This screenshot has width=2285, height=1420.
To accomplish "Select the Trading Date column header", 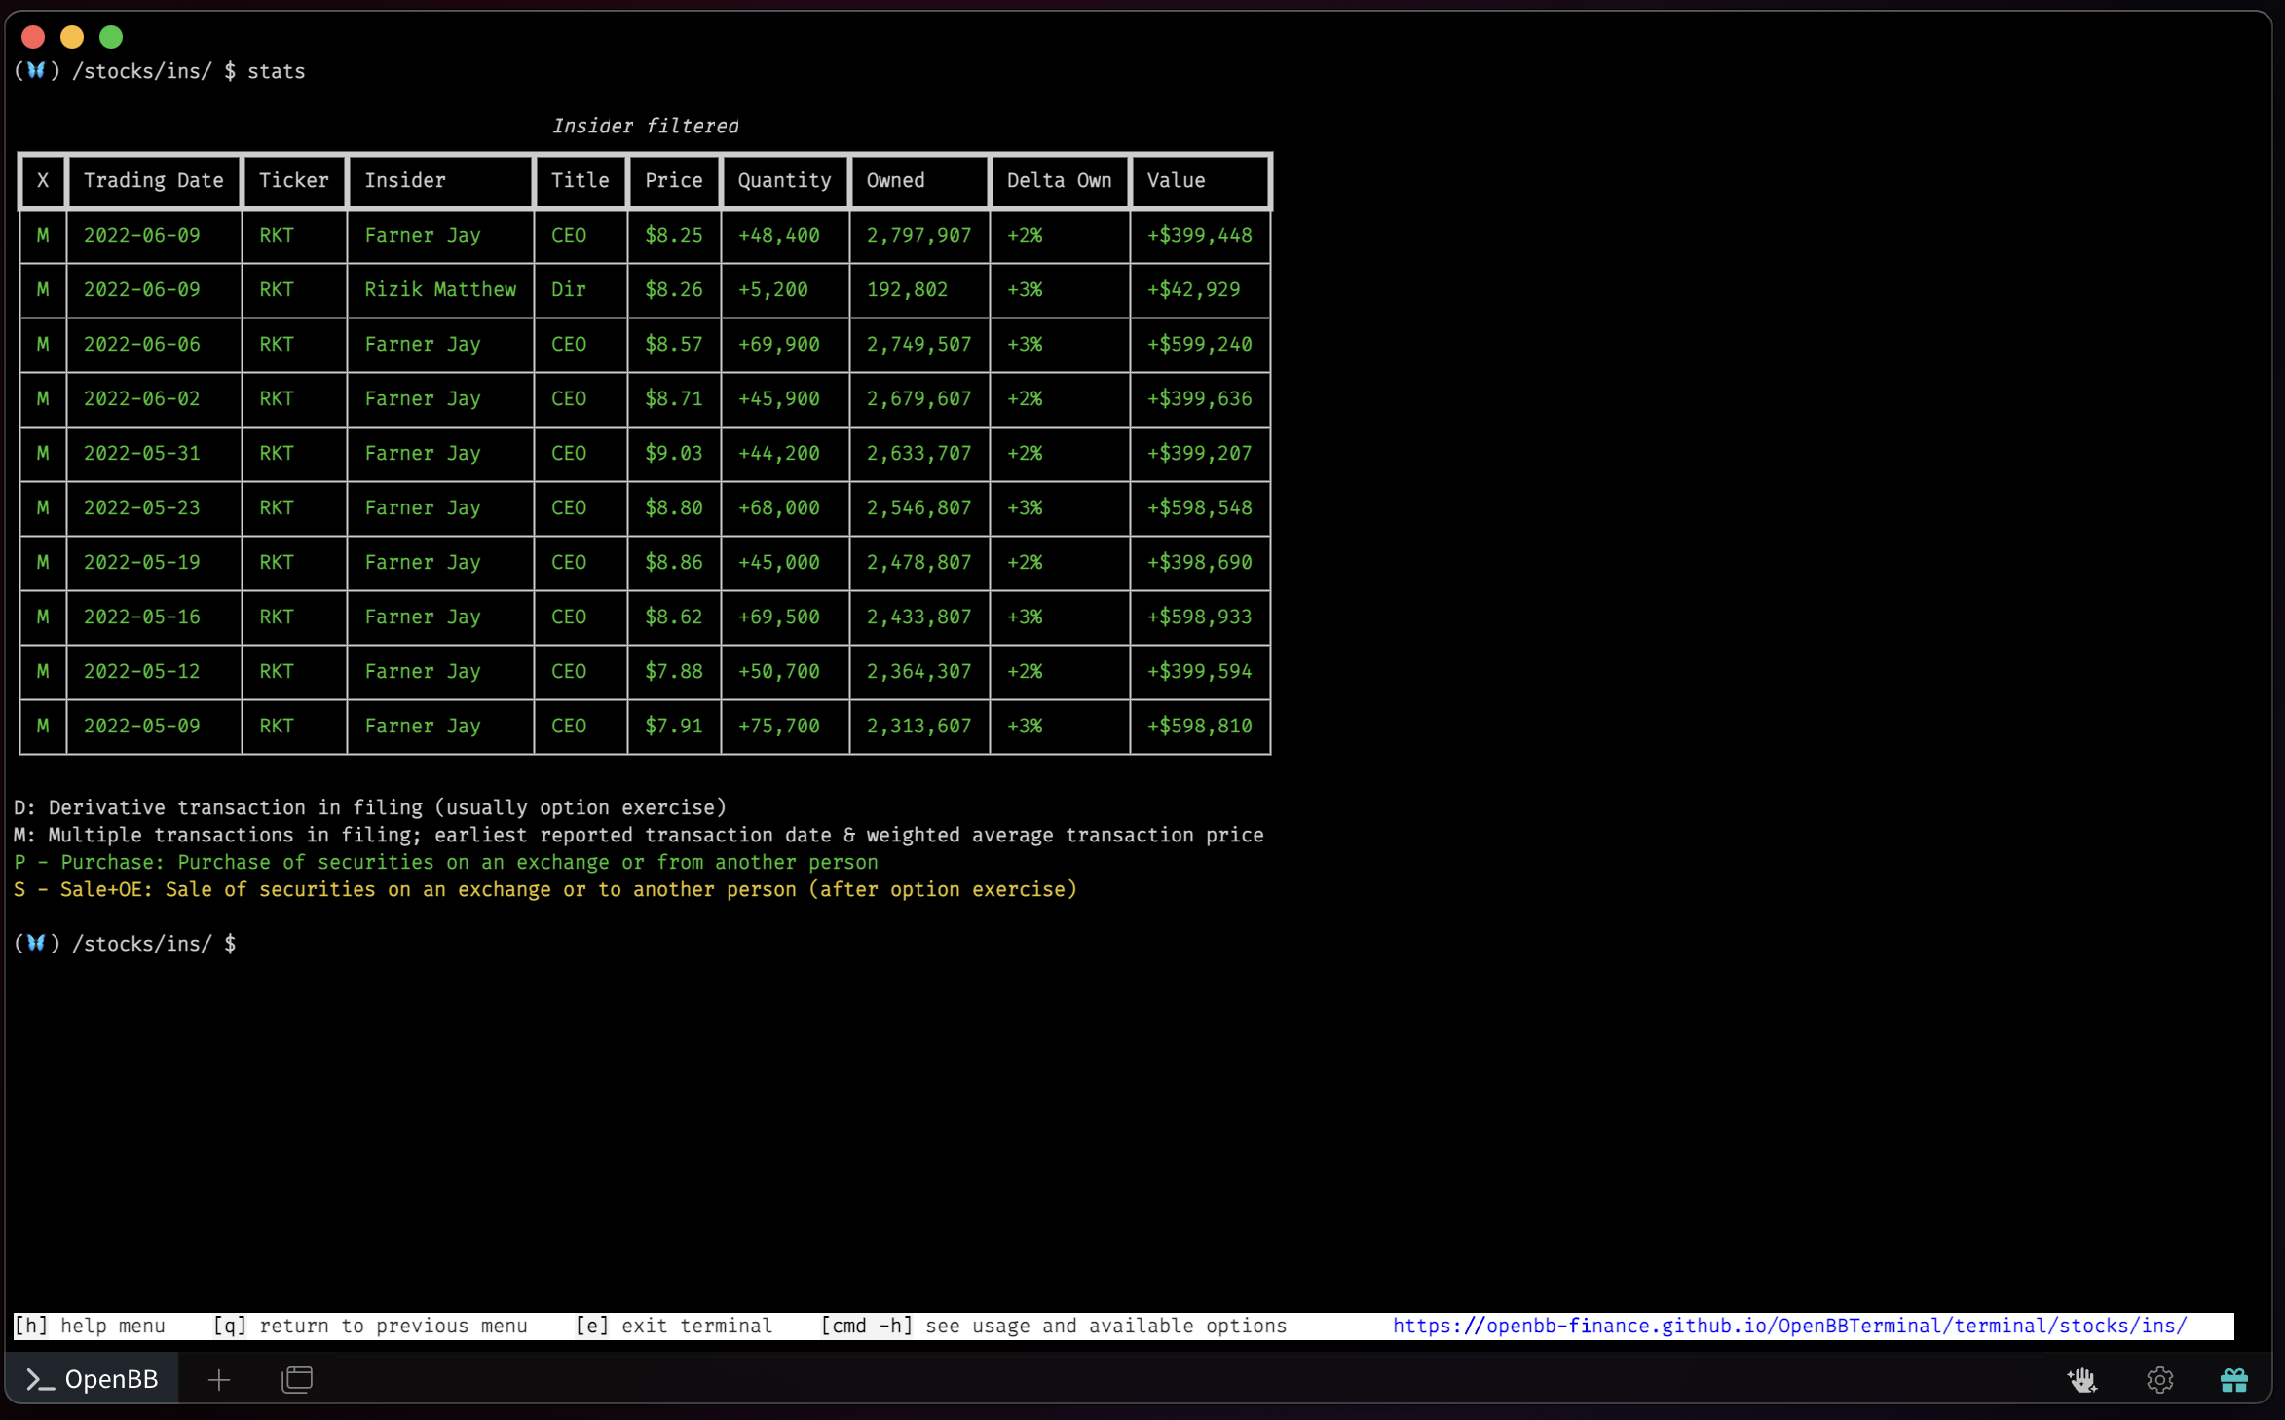I will pyautogui.click(x=154, y=180).
